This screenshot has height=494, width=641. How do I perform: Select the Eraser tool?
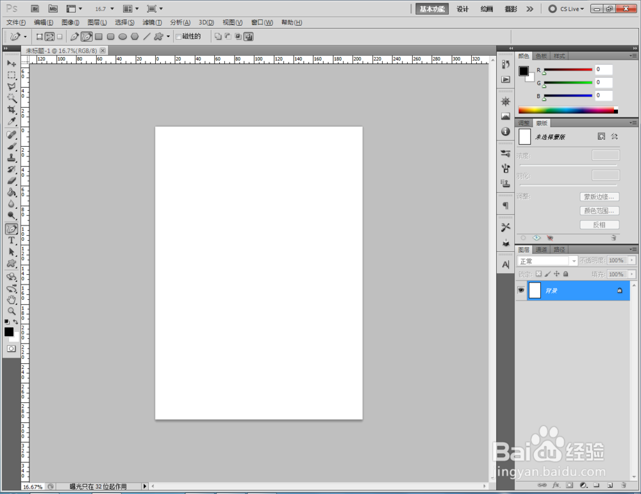tap(12, 181)
